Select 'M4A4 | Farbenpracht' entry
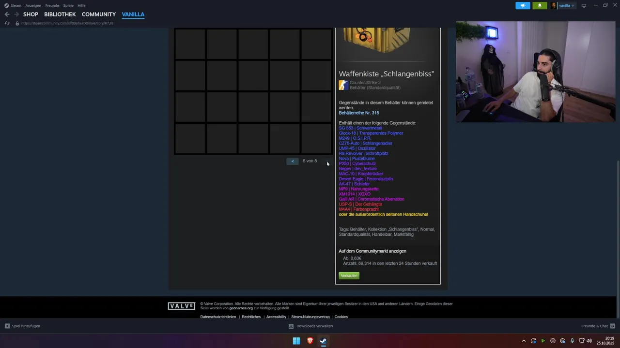Image resolution: width=620 pixels, height=348 pixels. click(x=359, y=209)
